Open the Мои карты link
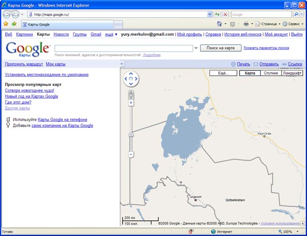Viewport: 307px width, 236px height. 56,64
